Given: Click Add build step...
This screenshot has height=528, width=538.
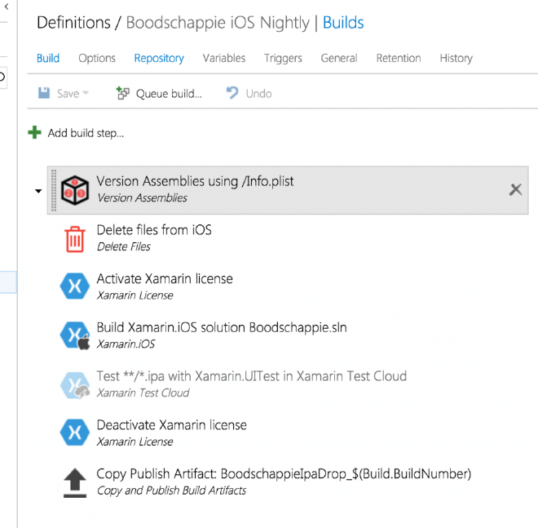Looking at the screenshot, I should (x=86, y=133).
